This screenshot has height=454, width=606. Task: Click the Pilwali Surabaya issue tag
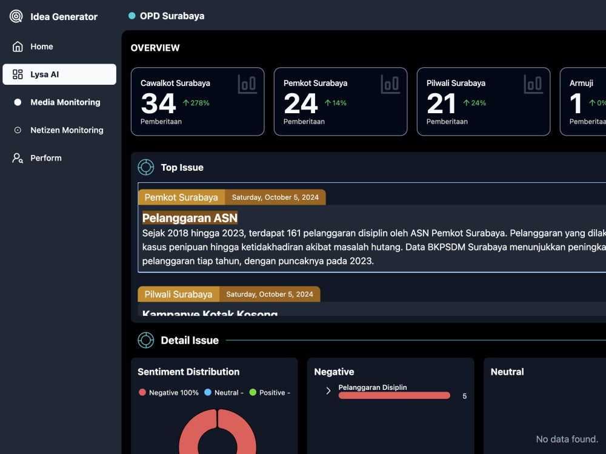[x=179, y=294]
